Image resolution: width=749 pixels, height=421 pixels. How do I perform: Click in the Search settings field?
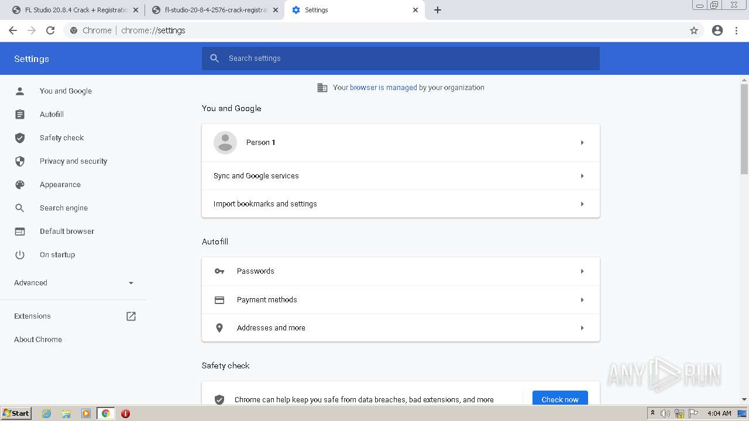point(401,58)
